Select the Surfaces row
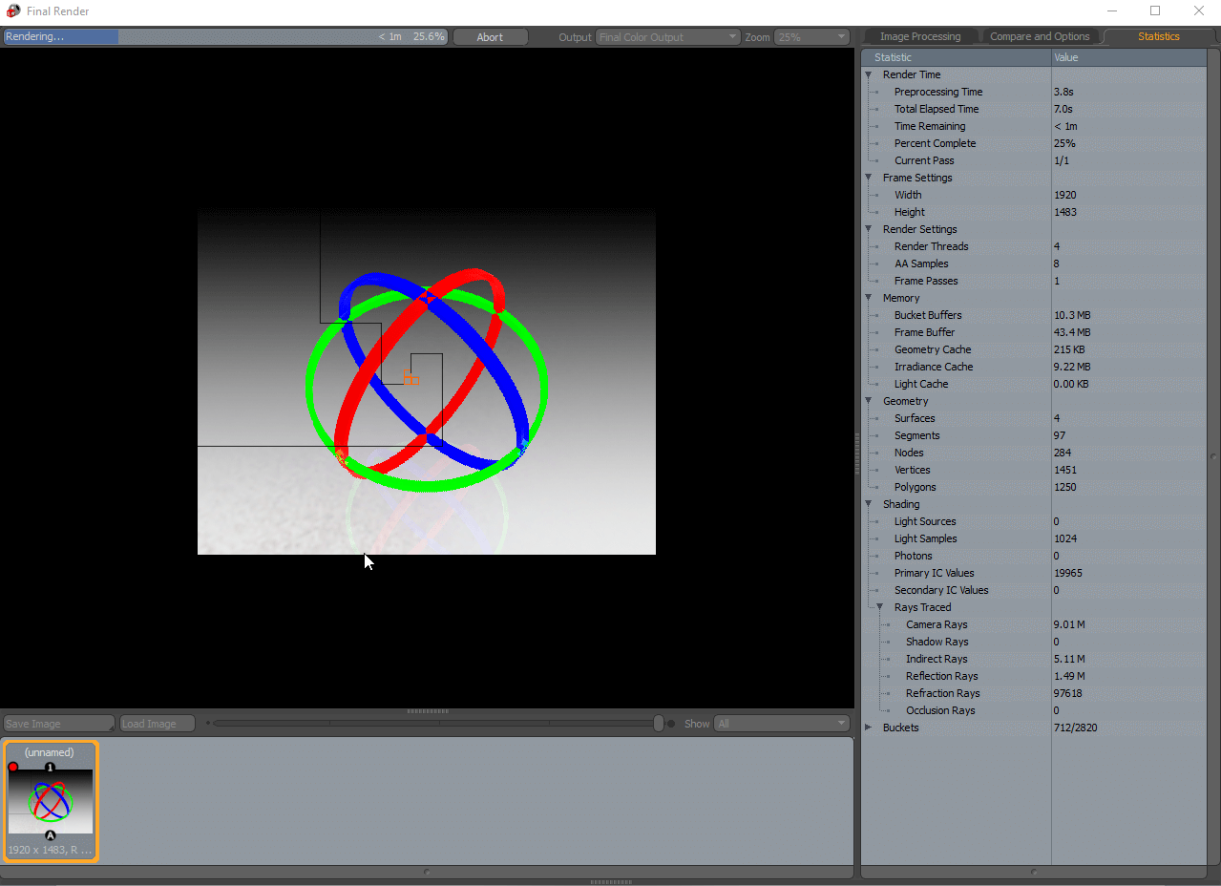 (1035, 418)
